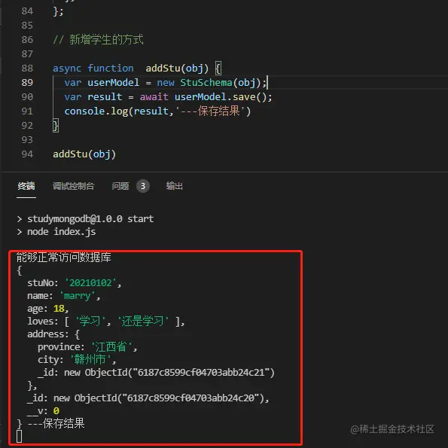Open the 输出 output tab
This screenshot has height=448, width=448.
click(x=174, y=186)
